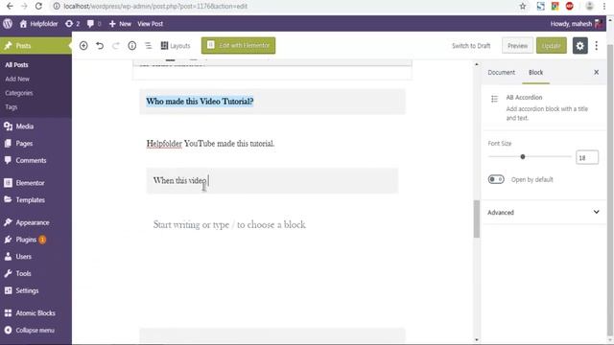Click Switch to Draft
This screenshot has height=345, width=614.
471,46
